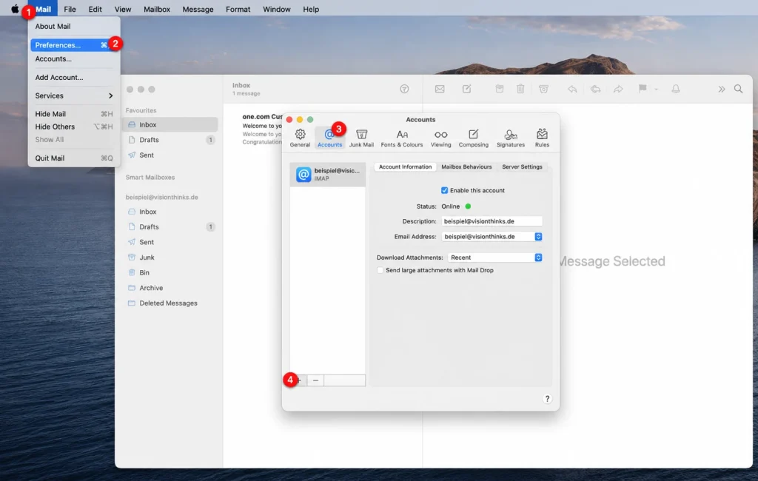Open the Bin mailbox in sidebar

[x=170, y=272]
